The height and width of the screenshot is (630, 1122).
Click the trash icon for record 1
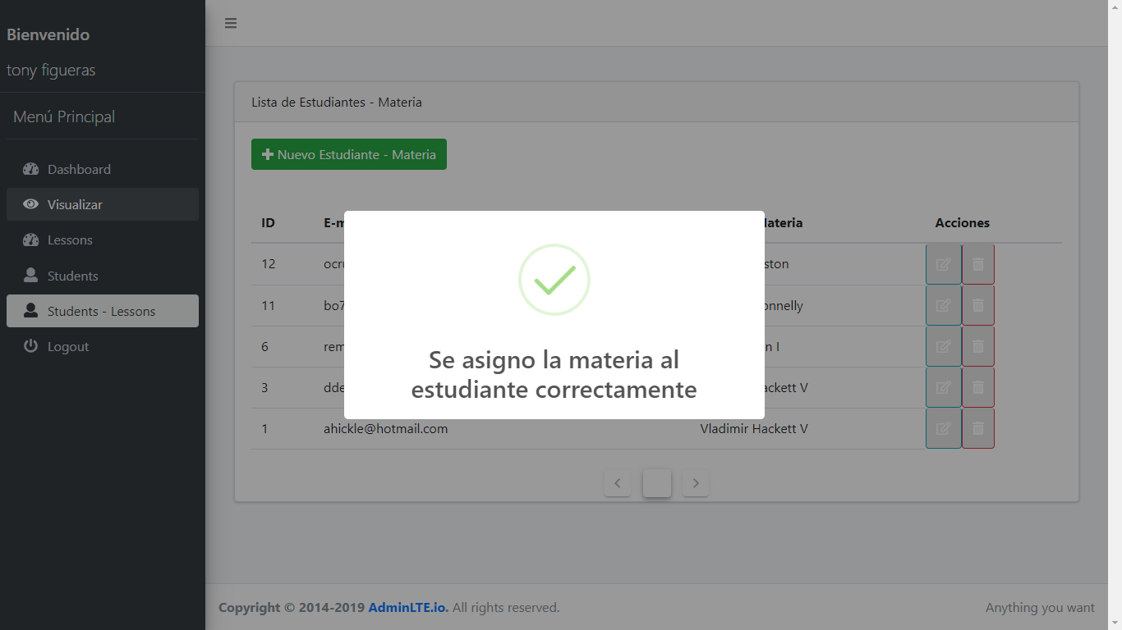(x=977, y=428)
